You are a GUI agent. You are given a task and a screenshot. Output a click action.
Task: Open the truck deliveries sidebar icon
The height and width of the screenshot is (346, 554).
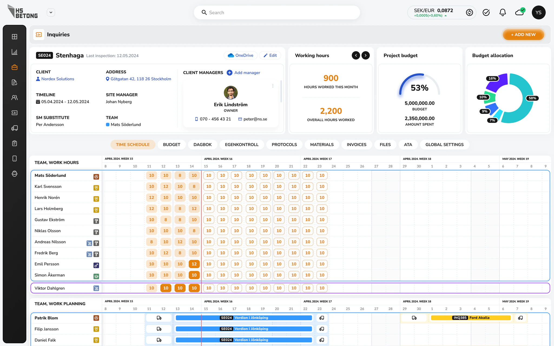pos(15,128)
